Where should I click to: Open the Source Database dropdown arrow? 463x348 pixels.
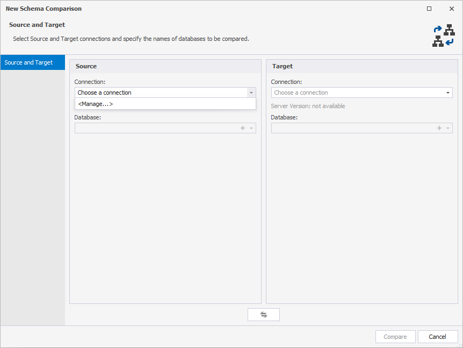pos(251,128)
